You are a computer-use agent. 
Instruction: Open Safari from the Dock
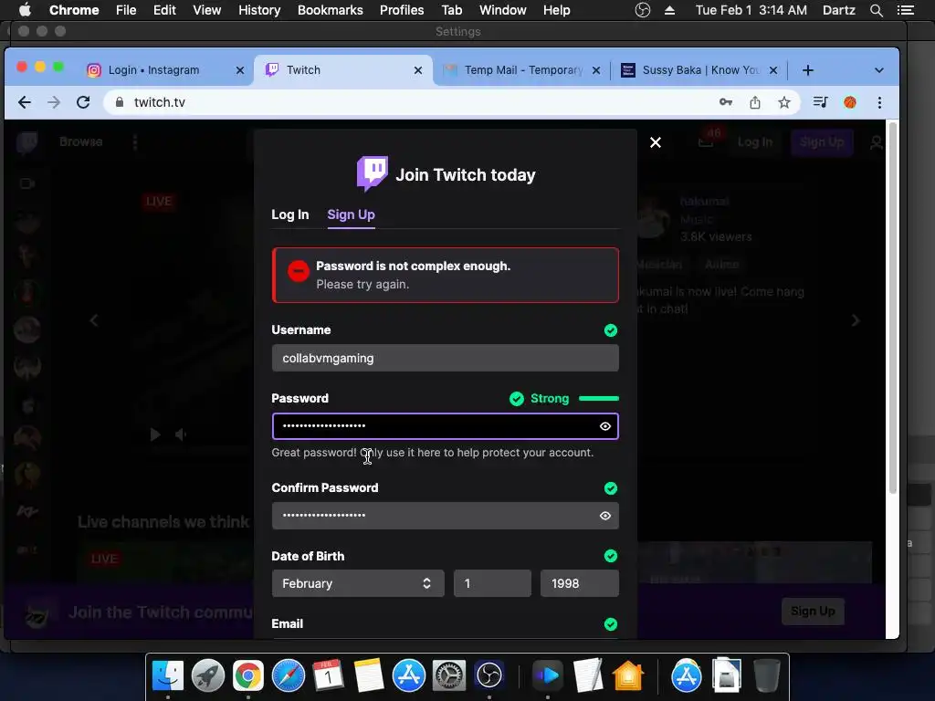[288, 675]
